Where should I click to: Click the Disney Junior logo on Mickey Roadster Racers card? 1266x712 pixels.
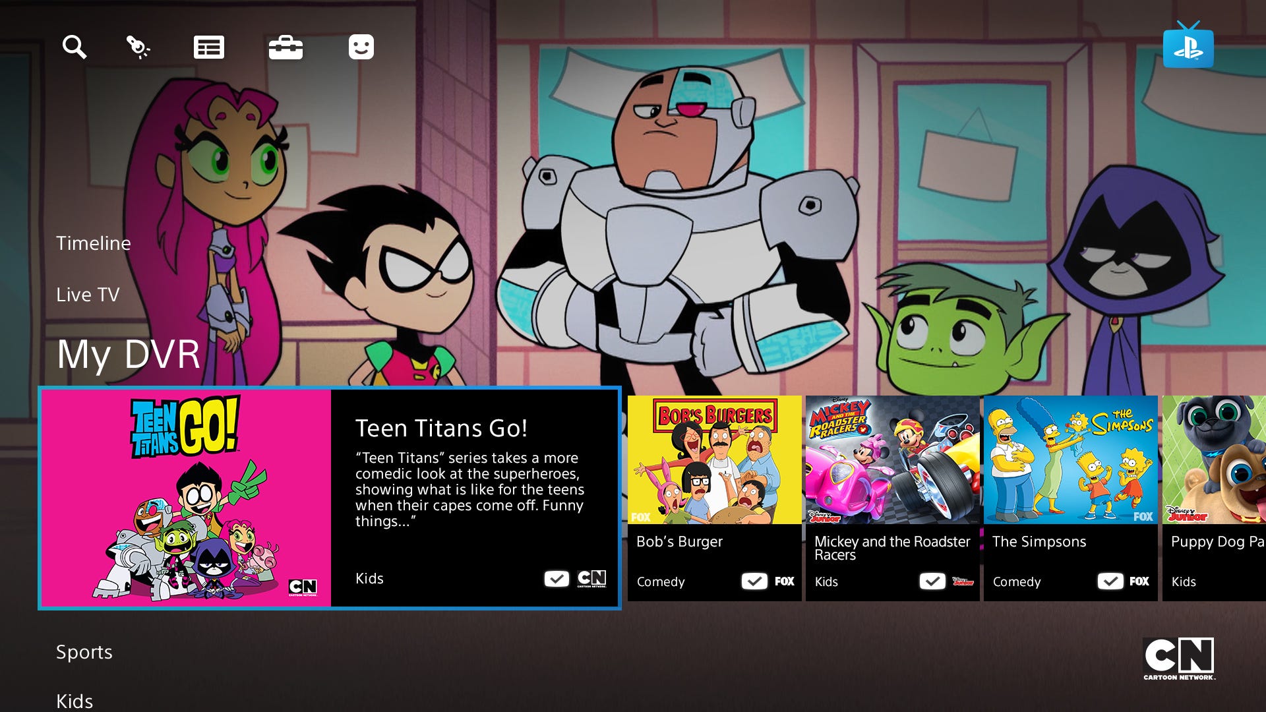tap(963, 581)
